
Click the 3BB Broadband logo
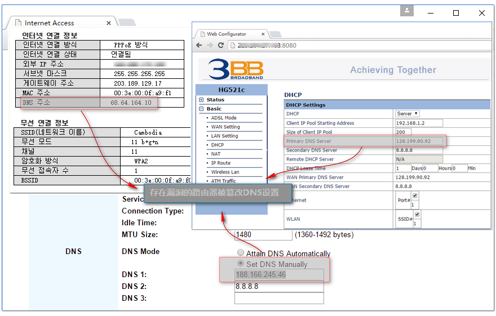coord(236,69)
